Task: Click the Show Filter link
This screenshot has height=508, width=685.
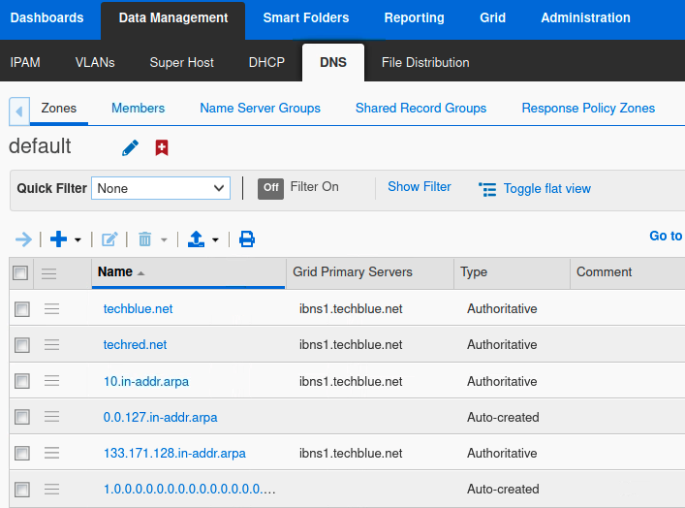Action: pos(419,186)
